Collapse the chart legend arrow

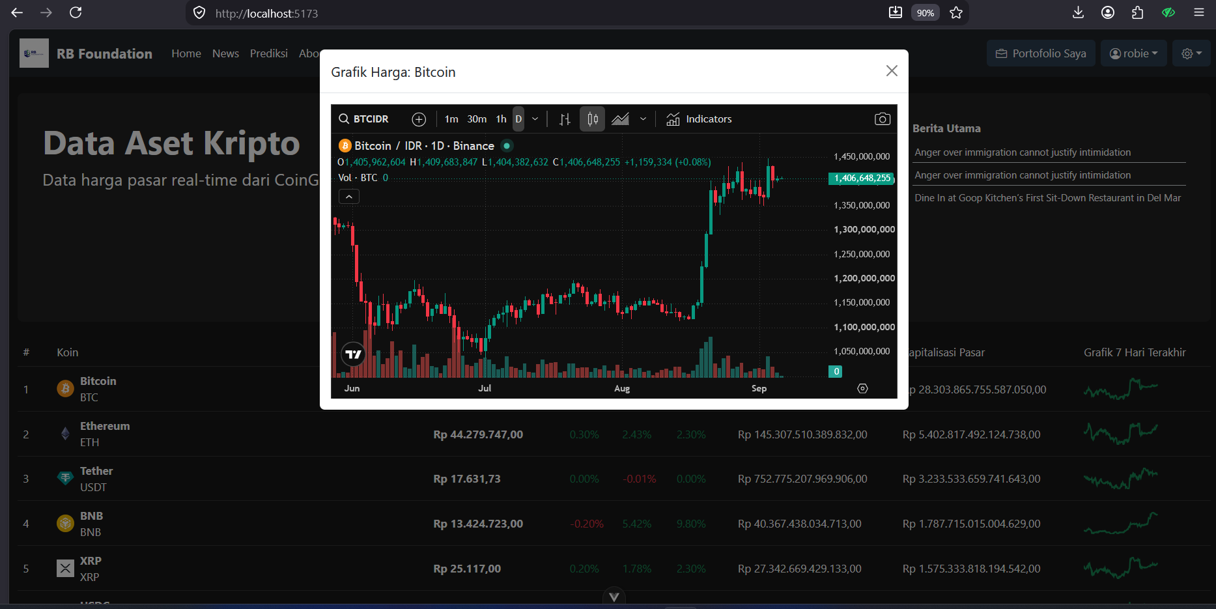349,197
